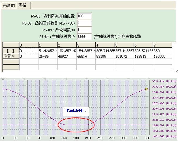178x142 pixels.
Task: Select the position cell with value 66814
Action: [x=86, y=56]
